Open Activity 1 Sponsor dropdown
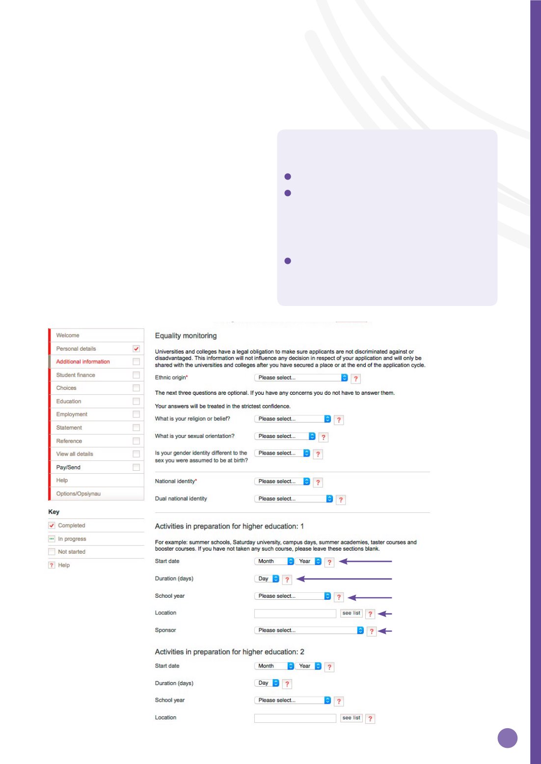This screenshot has width=541, height=764. click(309, 630)
